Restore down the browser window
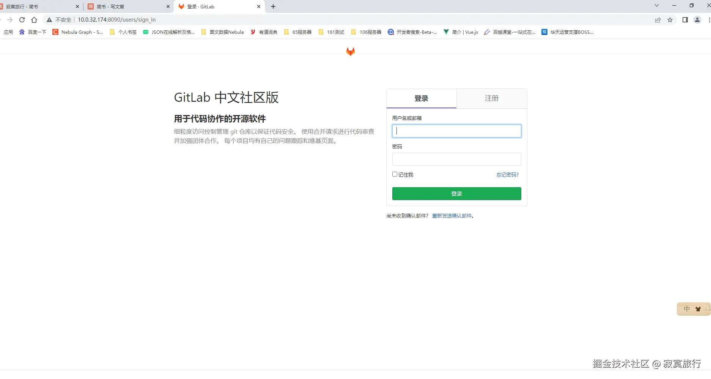The width and height of the screenshot is (711, 379). 692,6
